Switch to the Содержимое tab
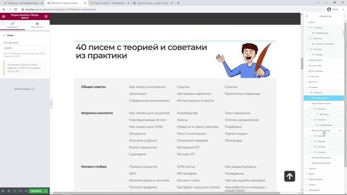The image size is (347, 195). [12, 25]
